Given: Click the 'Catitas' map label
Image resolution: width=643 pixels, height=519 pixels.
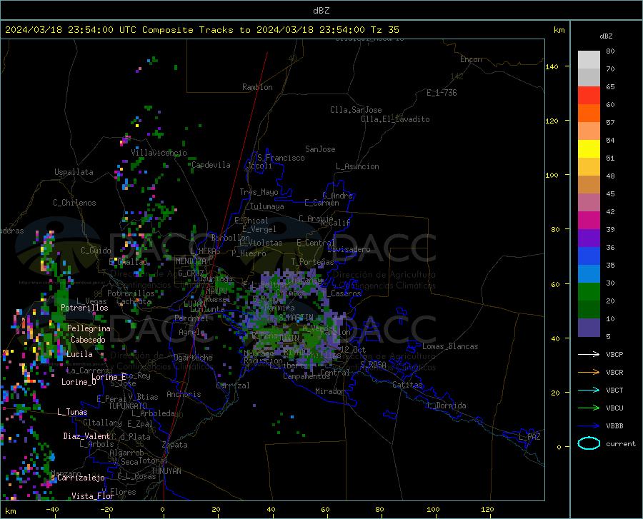Looking at the screenshot, I should (x=407, y=385).
